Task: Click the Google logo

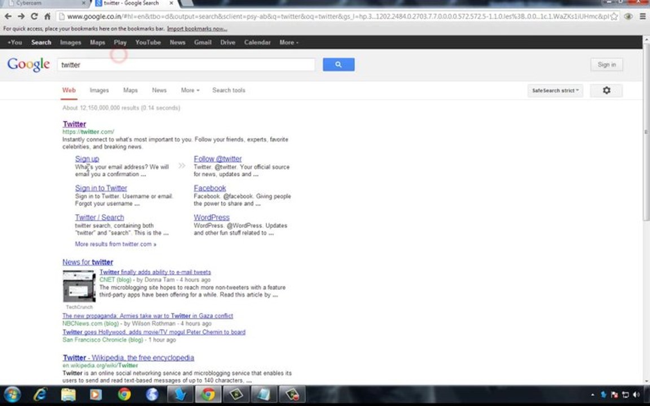Action: (28, 64)
